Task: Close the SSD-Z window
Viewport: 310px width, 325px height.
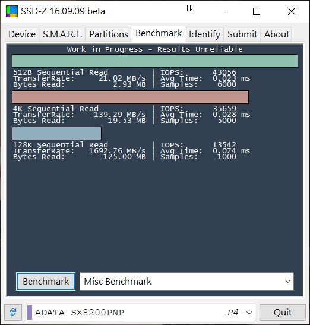Action: tap(292, 11)
